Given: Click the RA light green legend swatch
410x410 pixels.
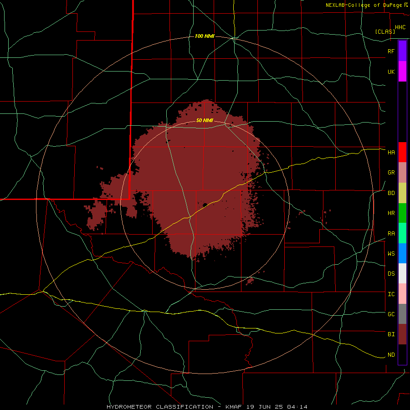Looking at the screenshot, I should (x=402, y=233).
